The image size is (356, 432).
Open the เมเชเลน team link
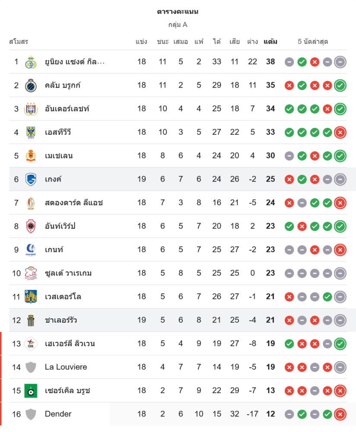pyautogui.click(x=59, y=156)
